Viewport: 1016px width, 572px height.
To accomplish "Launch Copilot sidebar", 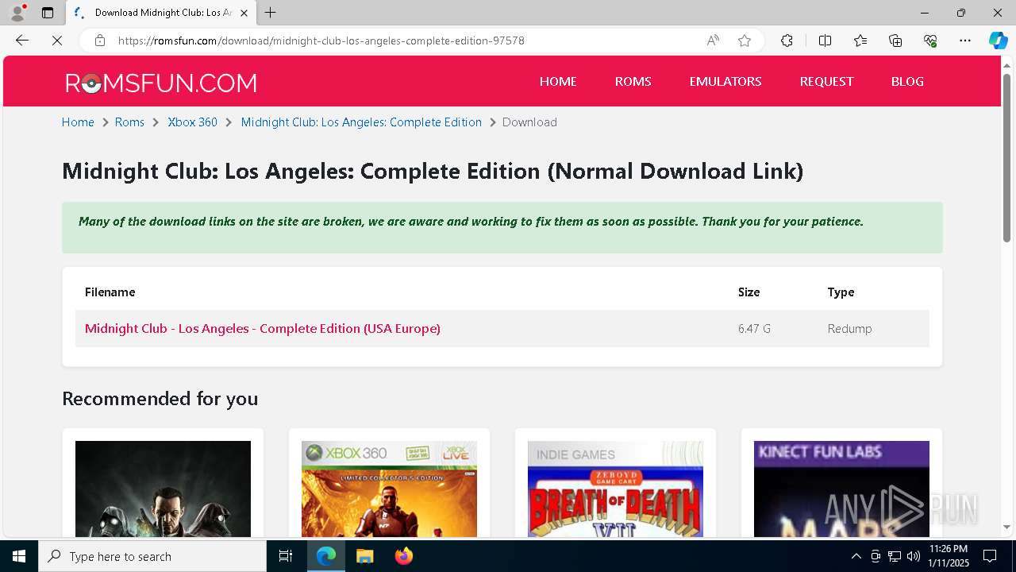I will point(998,41).
